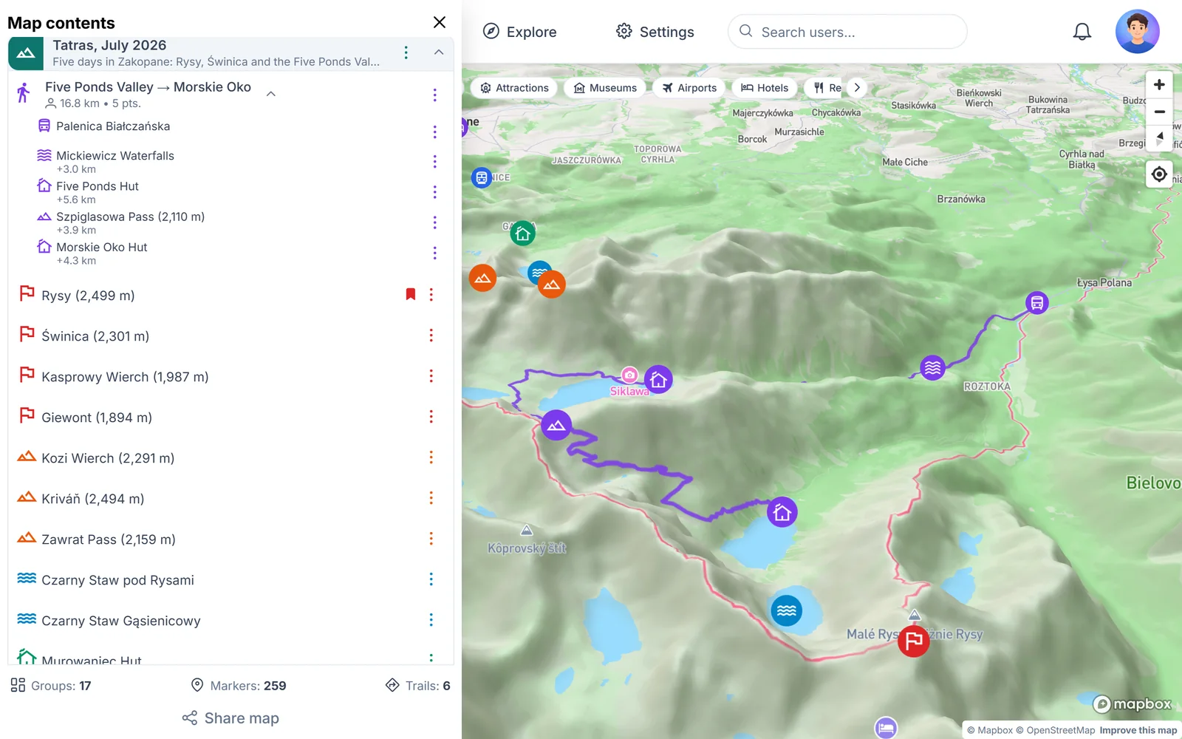Reset the map compass bearing
1182x739 pixels.
pos(1159,140)
